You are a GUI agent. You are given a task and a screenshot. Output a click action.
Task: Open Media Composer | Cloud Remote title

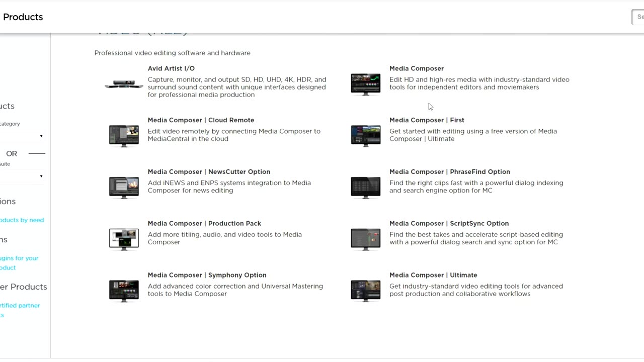pos(201,120)
